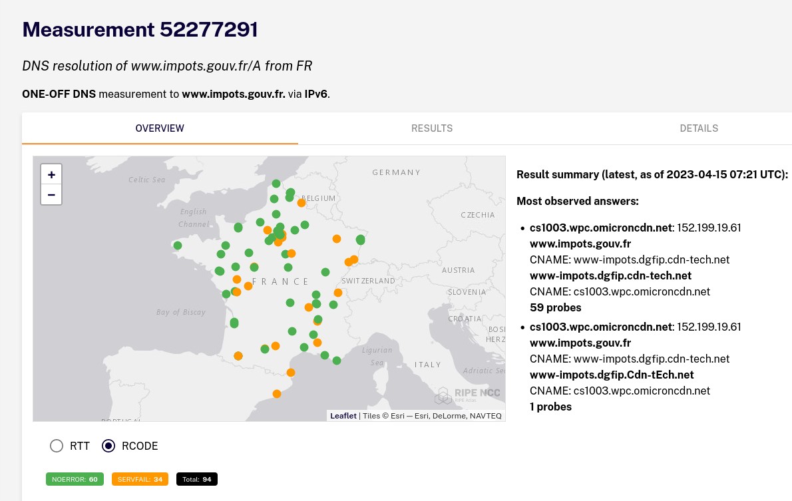Select the lone green marker on the Atlantic coast
This screenshot has width=792, height=501.
click(234, 323)
